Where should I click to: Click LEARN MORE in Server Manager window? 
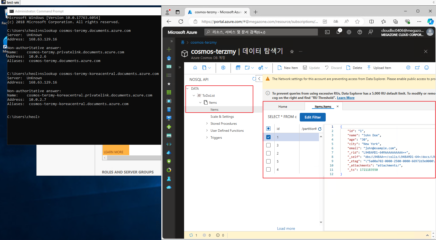[x=114, y=152]
